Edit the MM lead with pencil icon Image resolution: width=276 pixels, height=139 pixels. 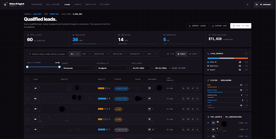[x=193, y=99]
